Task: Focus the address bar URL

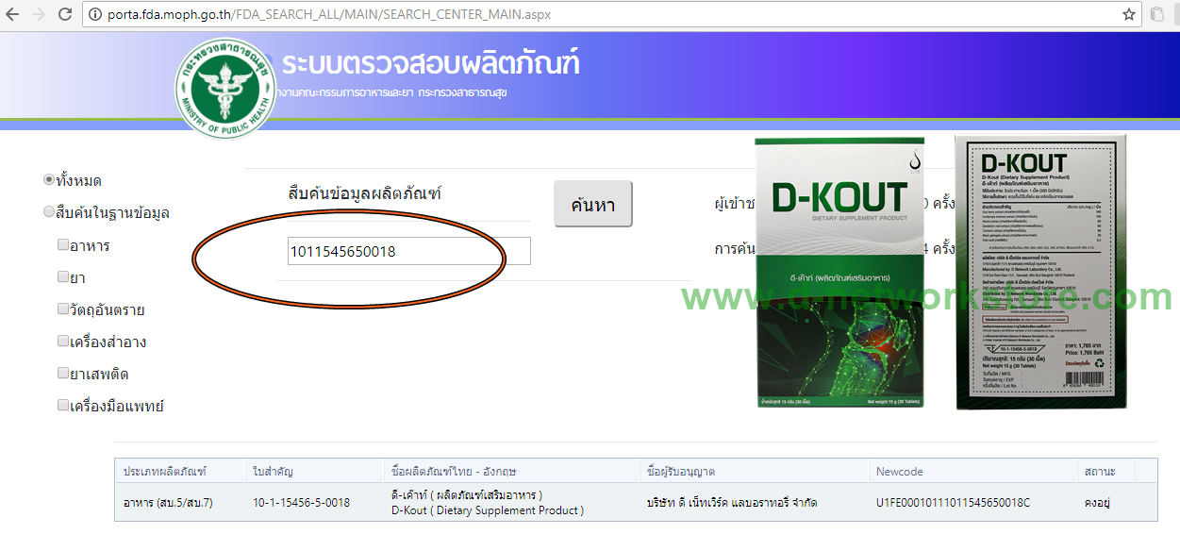Action: pyautogui.click(x=330, y=14)
